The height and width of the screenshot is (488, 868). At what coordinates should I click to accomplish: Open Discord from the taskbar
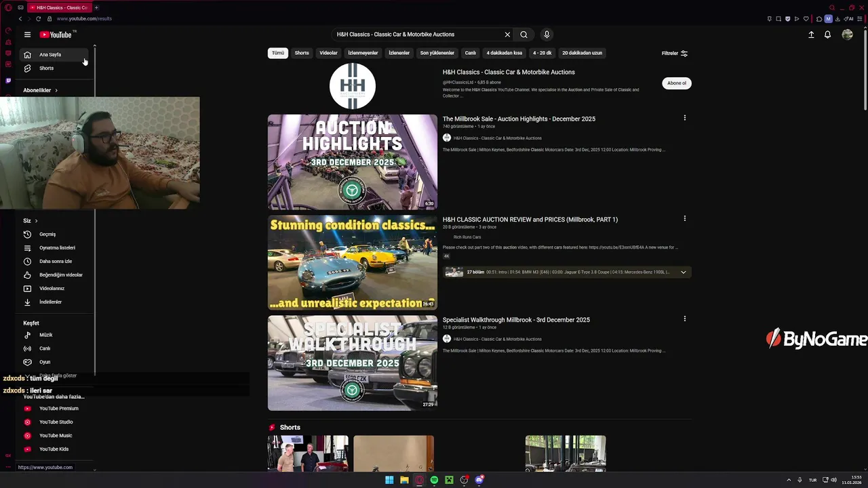(x=479, y=480)
